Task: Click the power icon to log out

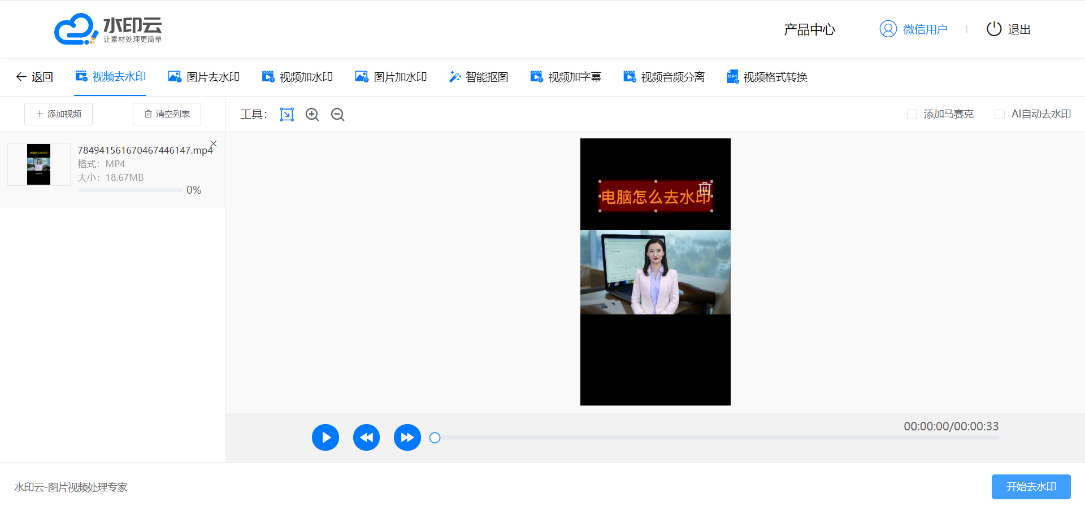Action: coord(994,29)
